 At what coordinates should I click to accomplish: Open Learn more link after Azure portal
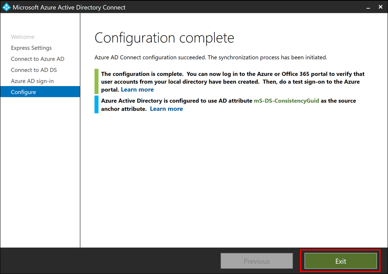137,90
